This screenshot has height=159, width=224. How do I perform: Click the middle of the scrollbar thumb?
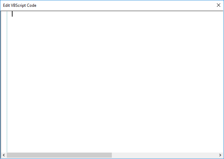[59, 155]
